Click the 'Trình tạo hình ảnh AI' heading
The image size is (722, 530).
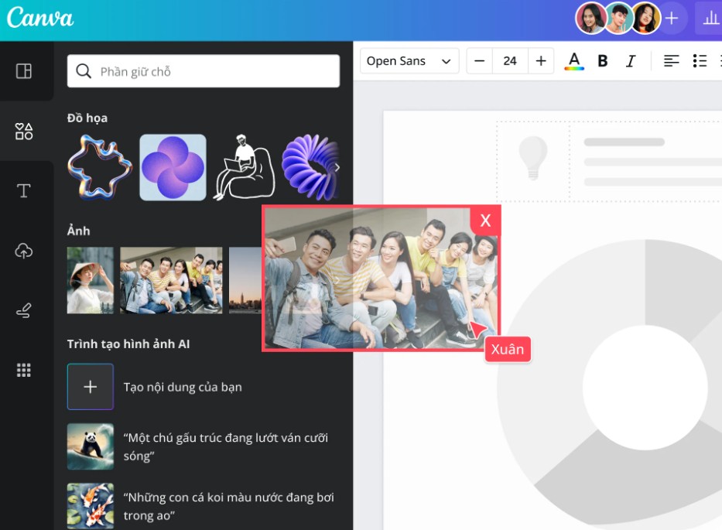(x=128, y=344)
